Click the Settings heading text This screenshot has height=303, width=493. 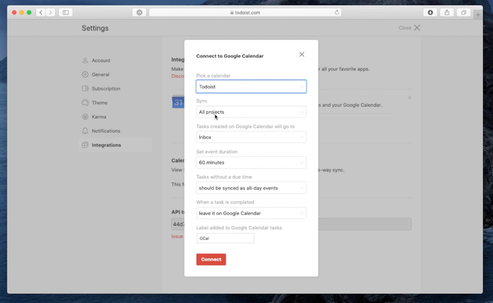[x=95, y=28]
